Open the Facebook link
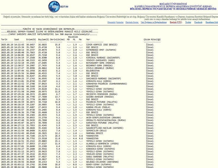218x168 pixels. coord(198,22)
